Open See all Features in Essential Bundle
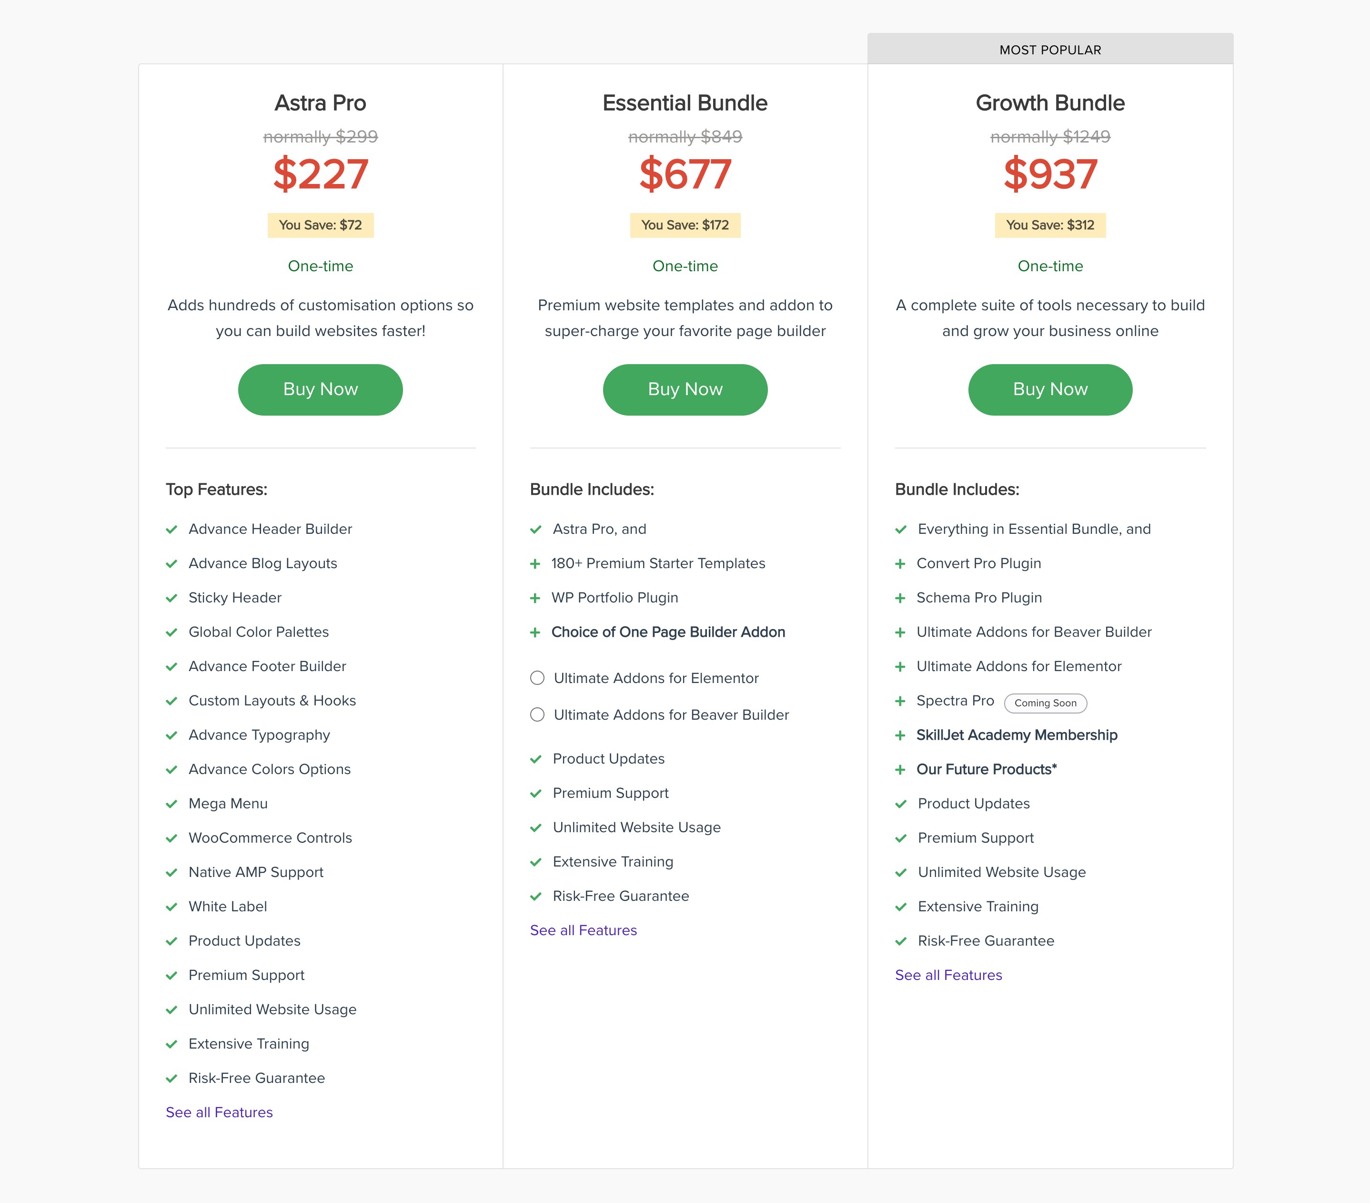 (583, 930)
